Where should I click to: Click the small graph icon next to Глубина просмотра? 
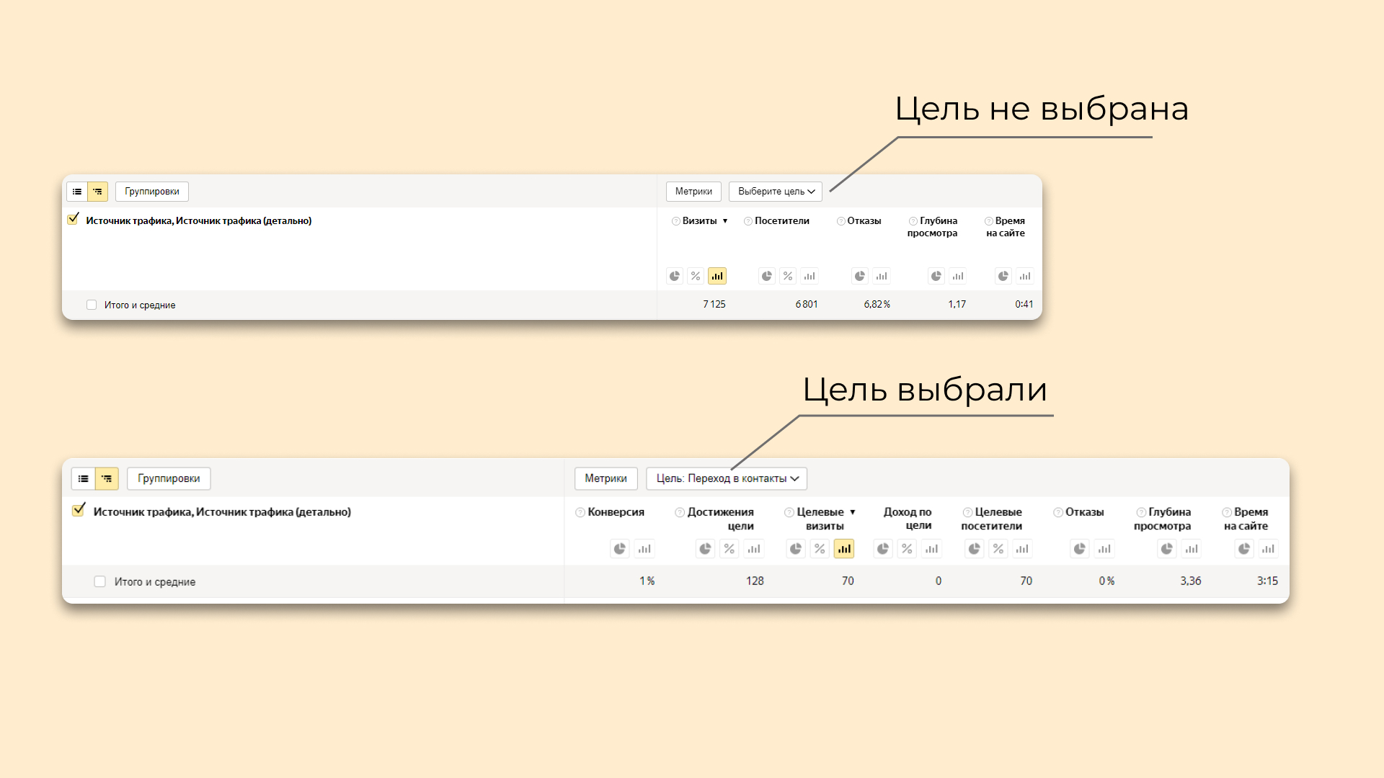click(957, 275)
